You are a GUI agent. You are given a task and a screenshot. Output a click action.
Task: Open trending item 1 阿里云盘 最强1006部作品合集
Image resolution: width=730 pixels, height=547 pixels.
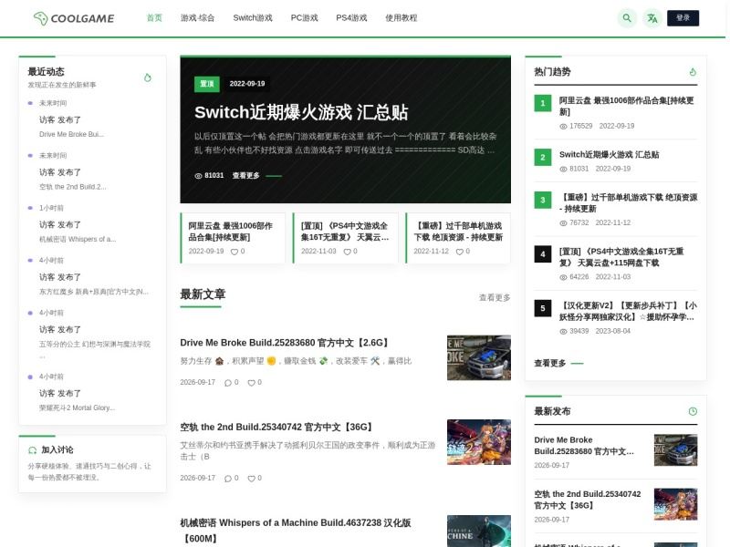coord(627,106)
